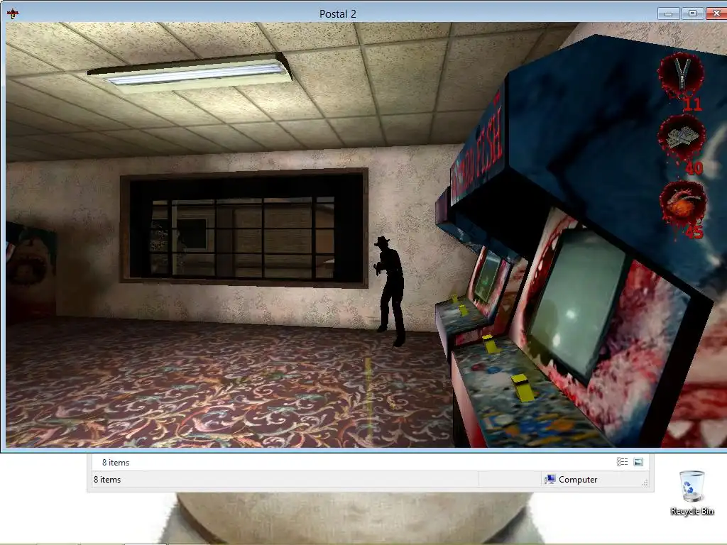
Task: Switch Explorer to large thumbnails view icon
Action: [x=638, y=461]
